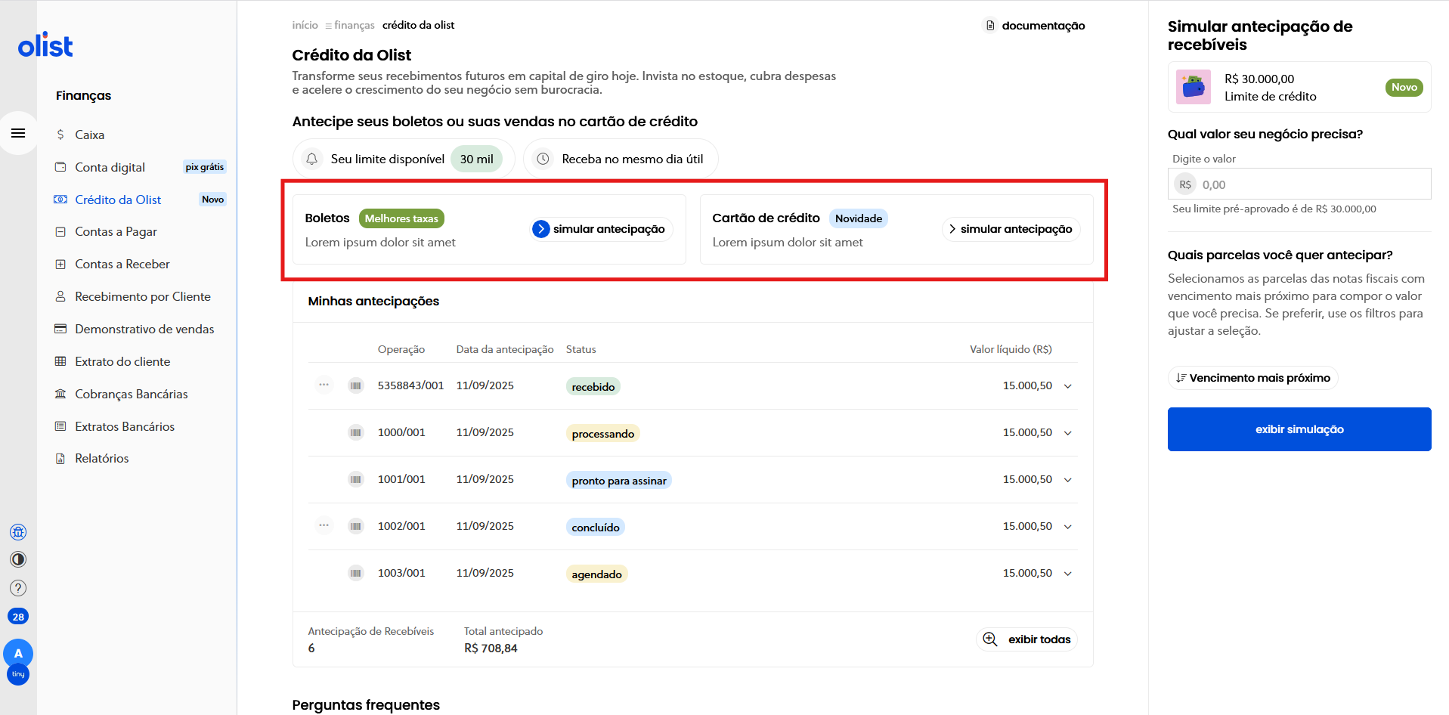Click the clock icon beside Receba no mesmo dia útil

pyautogui.click(x=543, y=159)
